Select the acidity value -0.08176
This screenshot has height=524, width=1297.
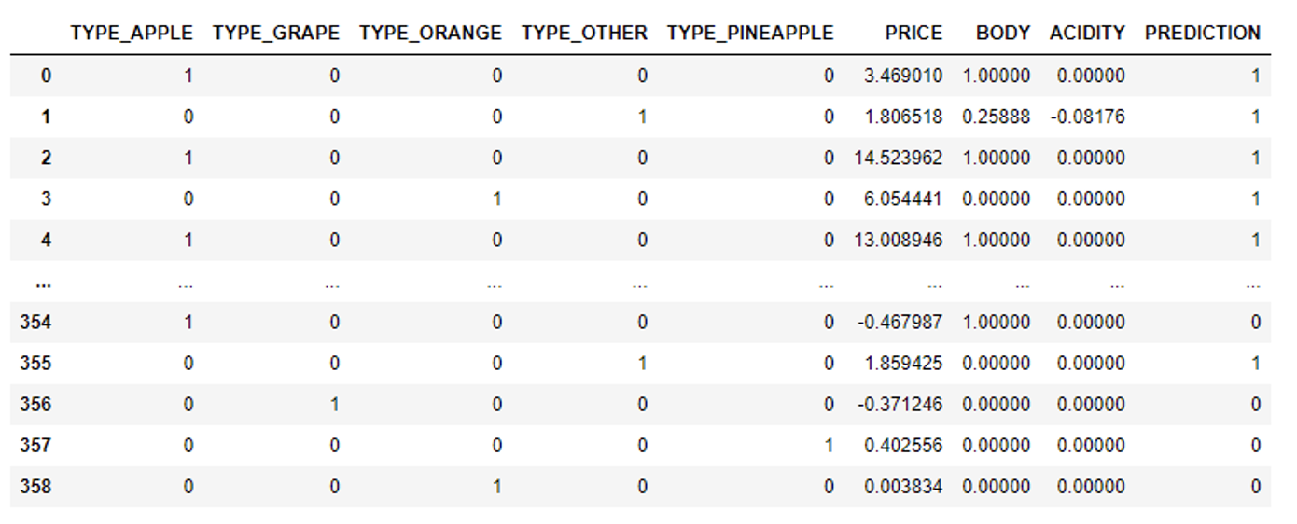click(x=1087, y=117)
